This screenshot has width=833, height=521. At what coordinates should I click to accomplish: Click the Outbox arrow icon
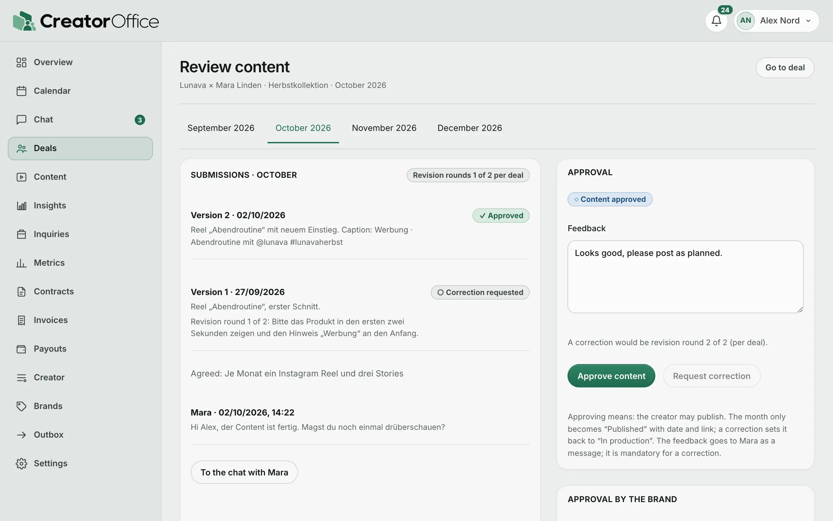tap(21, 435)
